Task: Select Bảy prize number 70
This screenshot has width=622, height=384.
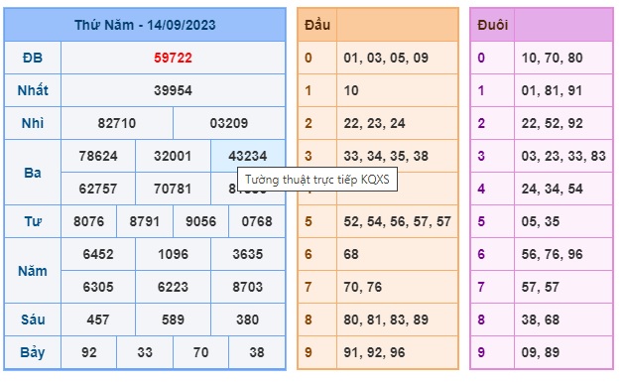Action: [200, 352]
